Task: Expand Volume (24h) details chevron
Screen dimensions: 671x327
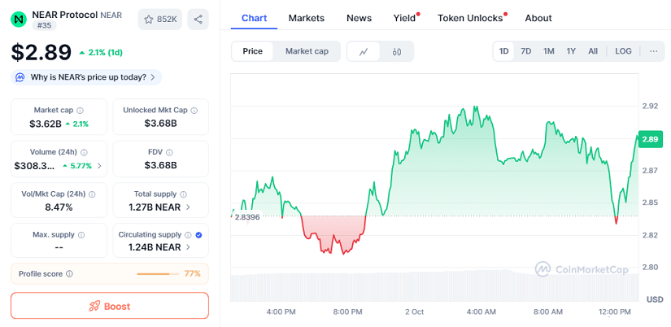Action: (100, 166)
